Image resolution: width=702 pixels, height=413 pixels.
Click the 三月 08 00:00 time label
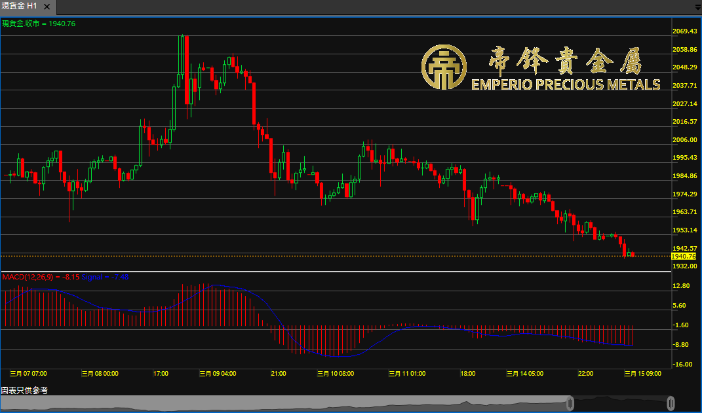[100, 374]
